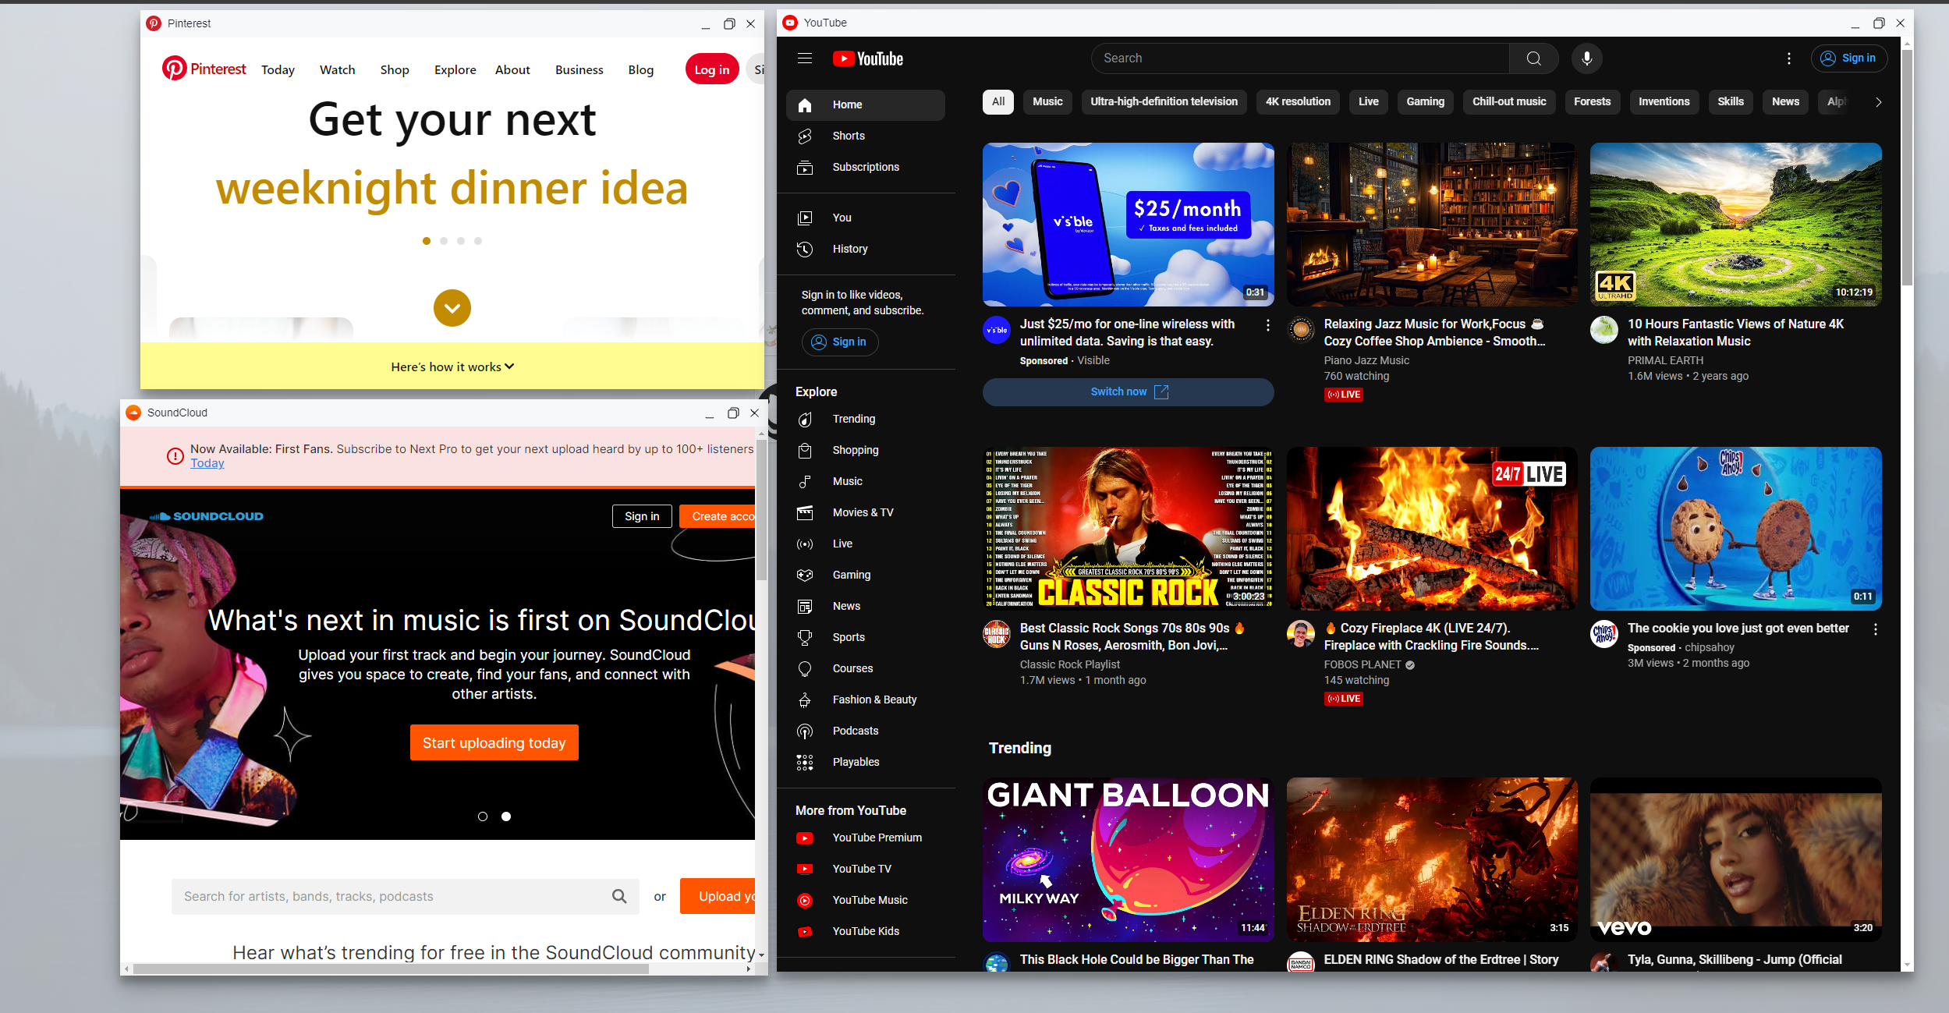Click the YouTube voice search microphone
Screen dimensions: 1949x1013
[x=1586, y=58]
